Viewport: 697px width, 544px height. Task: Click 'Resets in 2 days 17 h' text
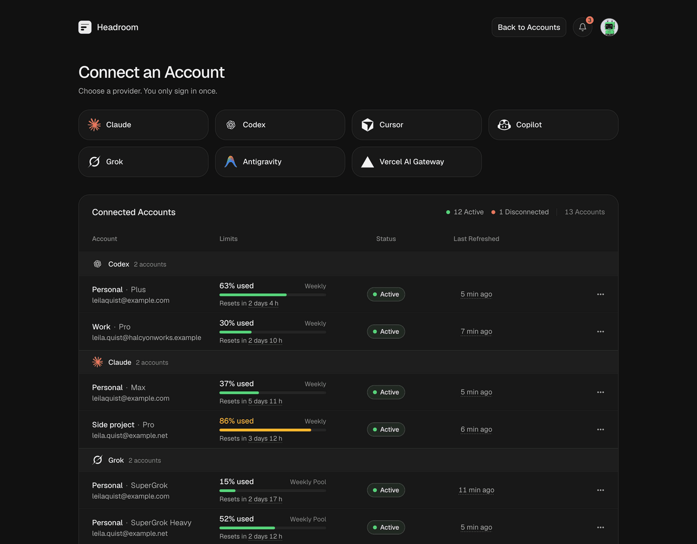pyautogui.click(x=251, y=499)
